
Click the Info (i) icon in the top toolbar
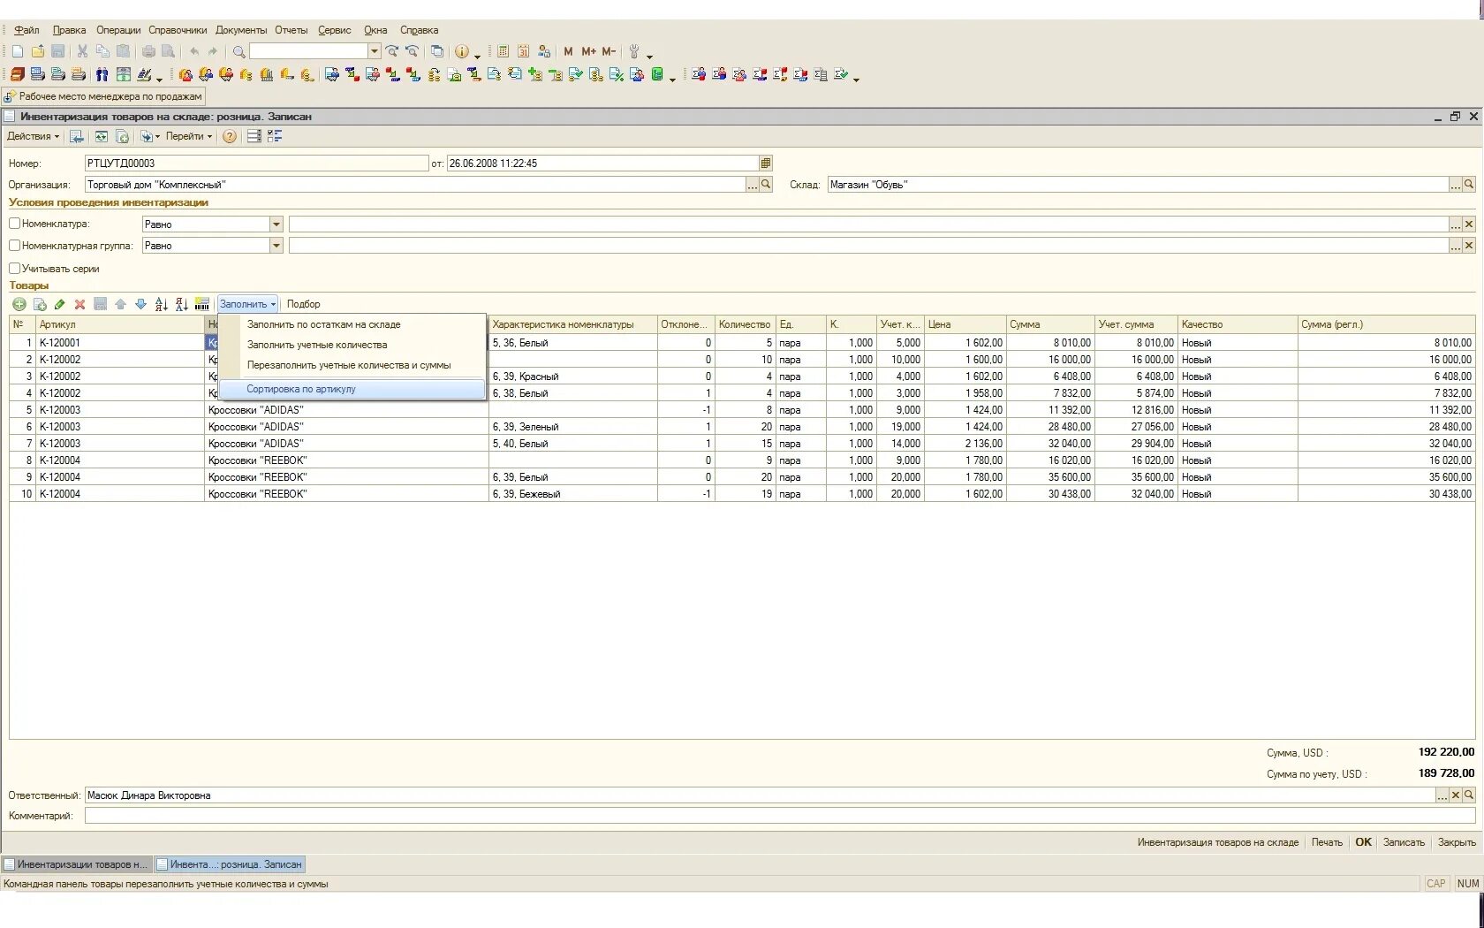click(x=461, y=52)
